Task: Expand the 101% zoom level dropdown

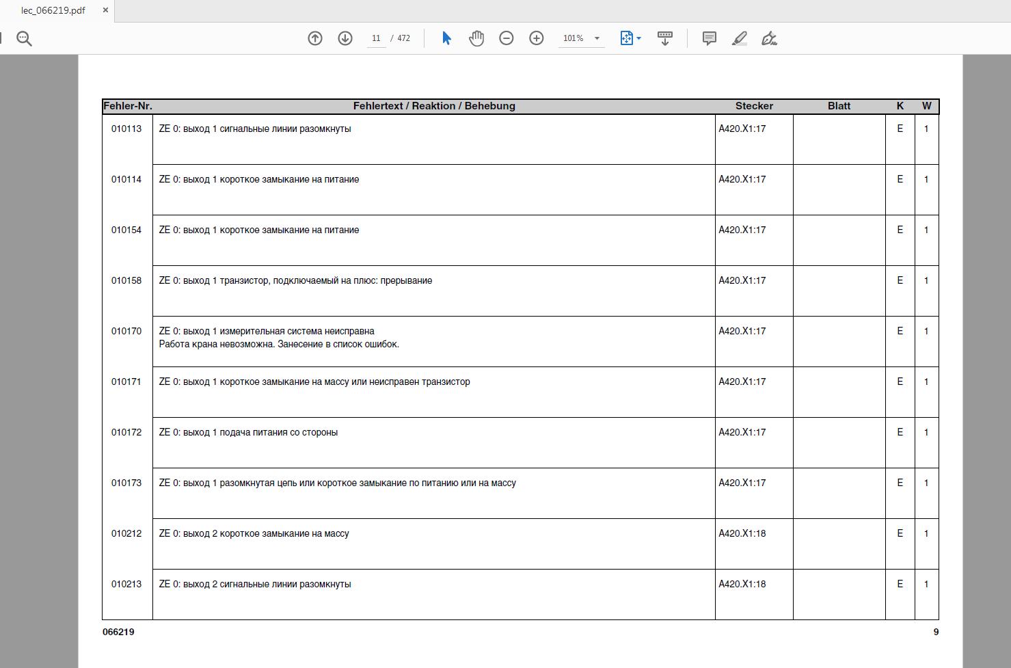Action: pyautogui.click(x=597, y=38)
